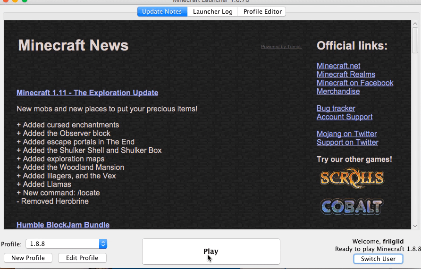Image resolution: width=421 pixels, height=269 pixels.
Task: Click the '+ Added cursed enchantments' line
Action: pos(67,125)
